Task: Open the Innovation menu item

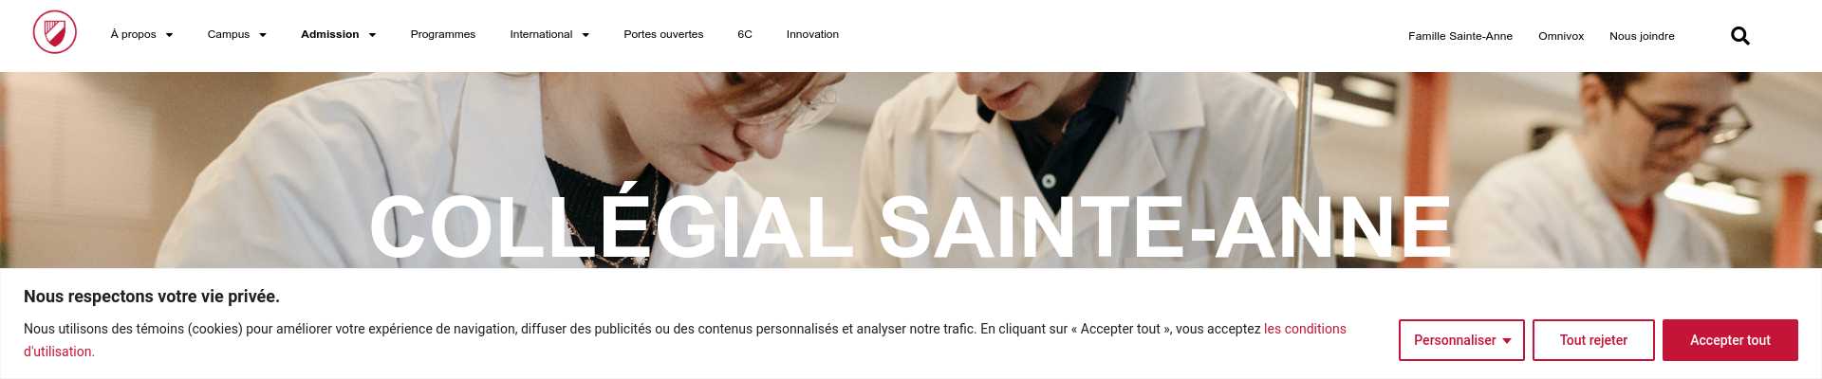Action: (x=812, y=34)
